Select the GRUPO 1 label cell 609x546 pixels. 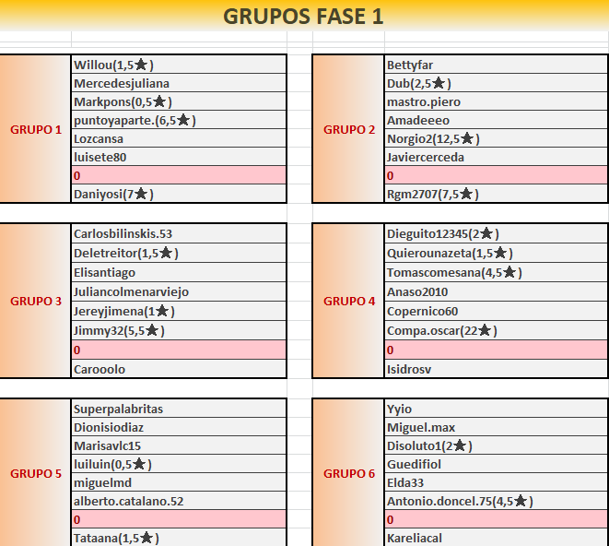[36, 129]
